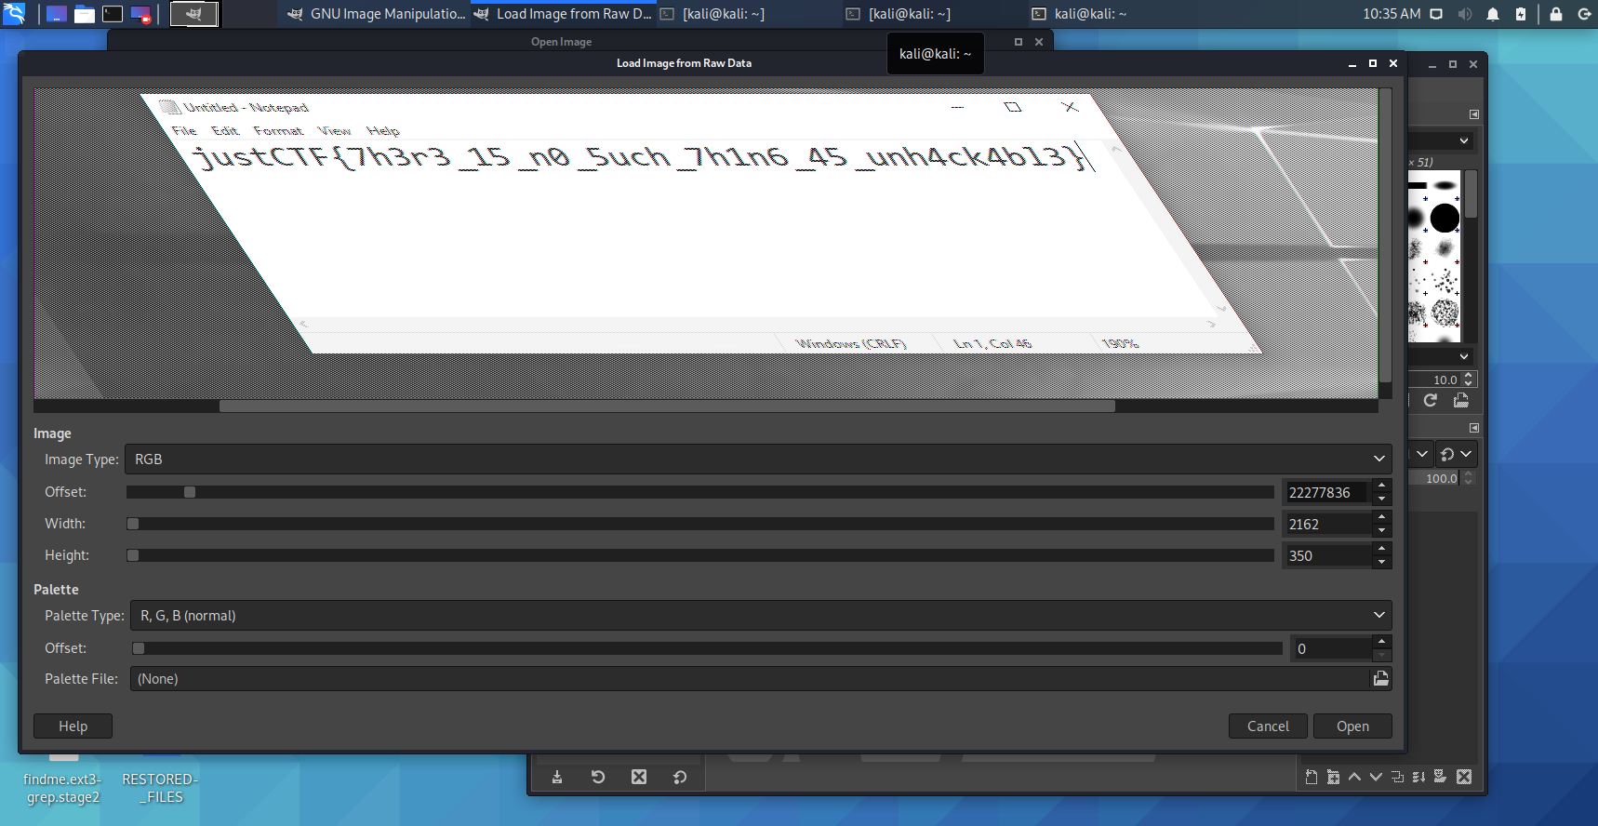Increase the image Width with the up stepper
This screenshot has width=1598, height=826.
(x=1381, y=517)
